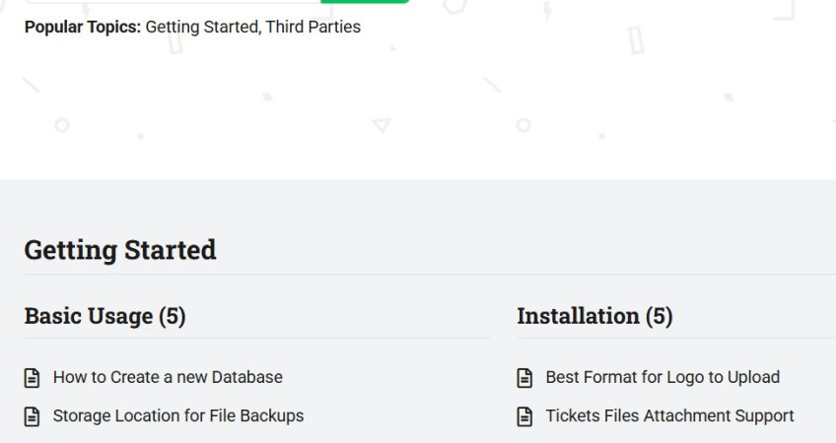Select Getting Started in Popular Topics
The image size is (836, 443).
201,27
